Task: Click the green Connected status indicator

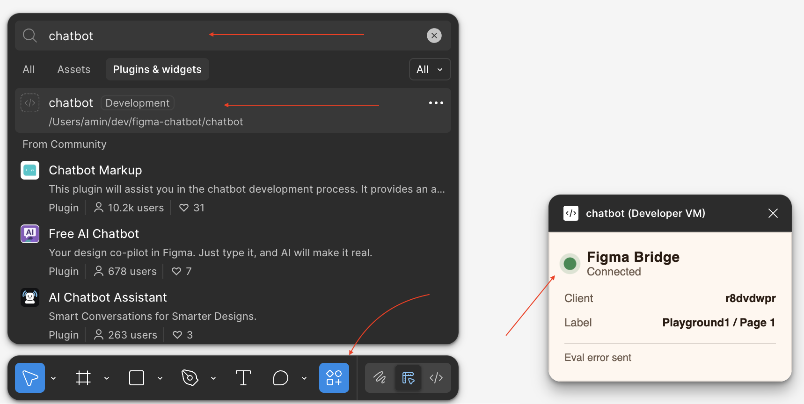Action: 570,264
